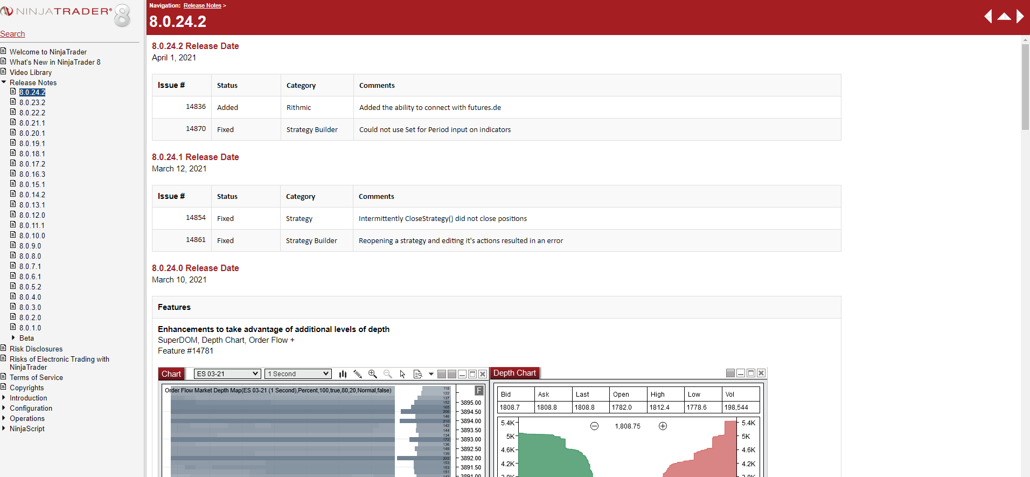Viewport: 1030px width, 477px height.
Task: Open release notes 8.0.1.0
Action: coord(30,328)
